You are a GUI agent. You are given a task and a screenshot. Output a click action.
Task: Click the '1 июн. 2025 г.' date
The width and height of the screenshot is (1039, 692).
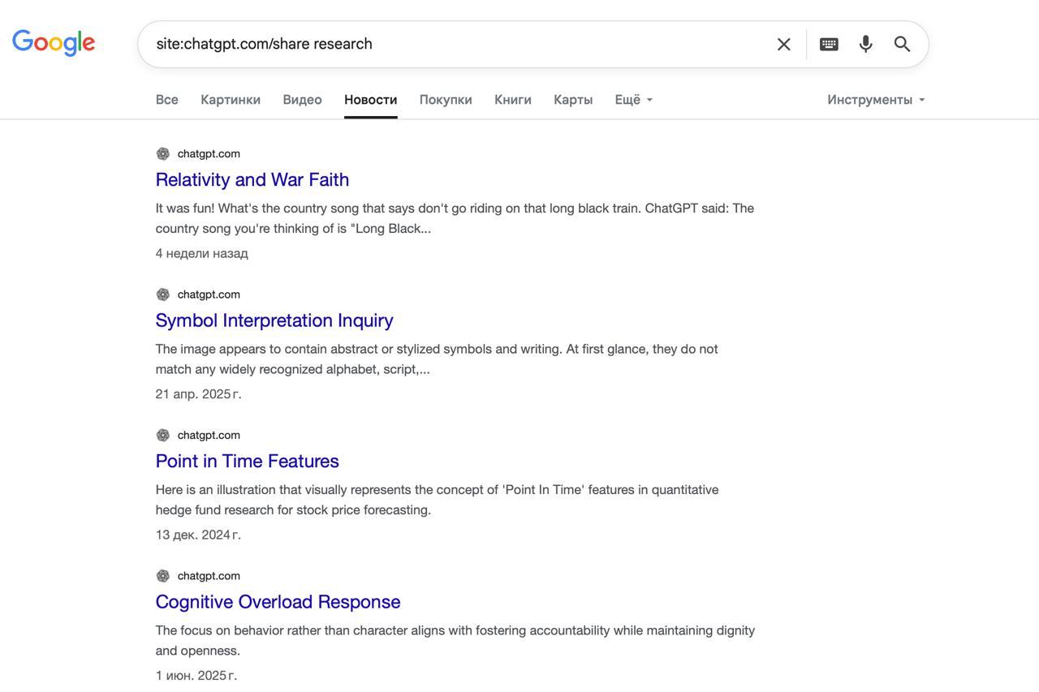pyautogui.click(x=196, y=676)
